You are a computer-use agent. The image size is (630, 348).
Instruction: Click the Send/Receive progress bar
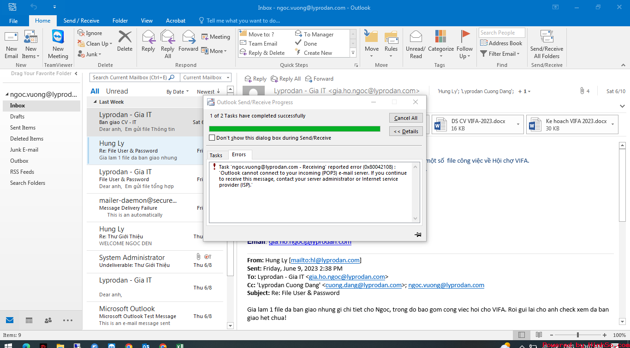pyautogui.click(x=295, y=129)
